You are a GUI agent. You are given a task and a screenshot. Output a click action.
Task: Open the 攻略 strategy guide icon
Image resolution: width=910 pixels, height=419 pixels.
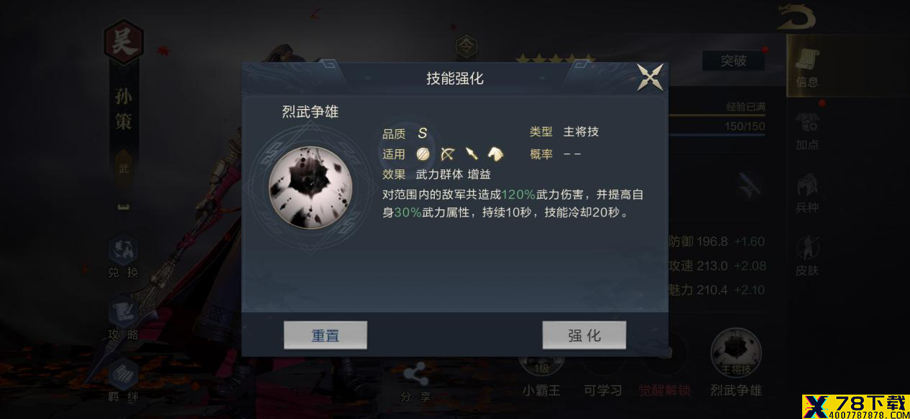pos(123,319)
